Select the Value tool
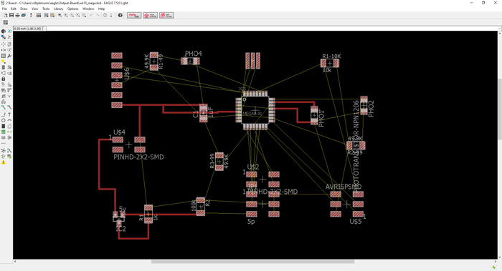This screenshot has width=502, height=271. 9,84
